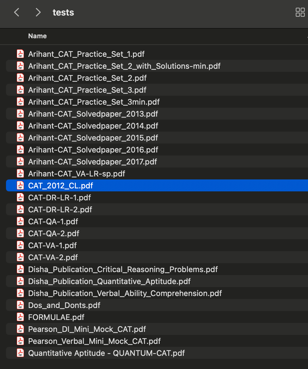This screenshot has height=369, width=308.
Task: Click PDF icon of Pearson_Verbal_Mini_Mock_CAT.pdf
Action: click(x=20, y=341)
